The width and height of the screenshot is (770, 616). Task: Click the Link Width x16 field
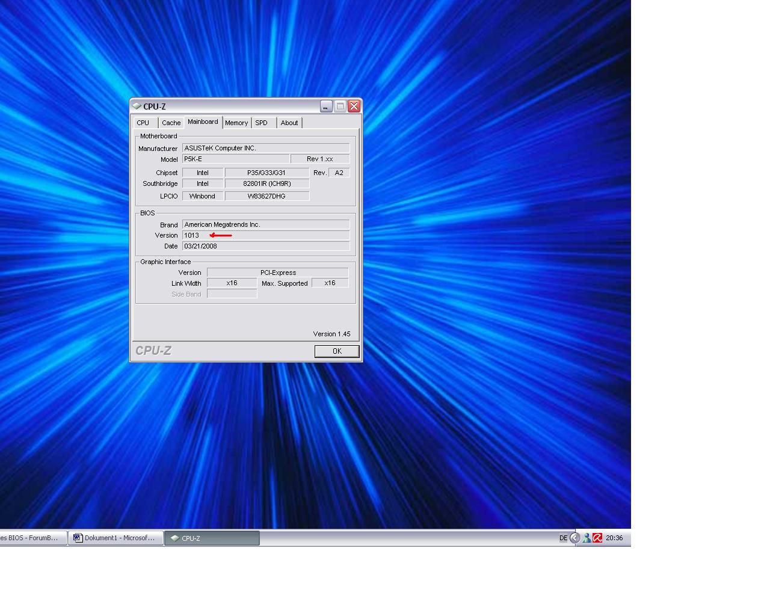coord(232,283)
